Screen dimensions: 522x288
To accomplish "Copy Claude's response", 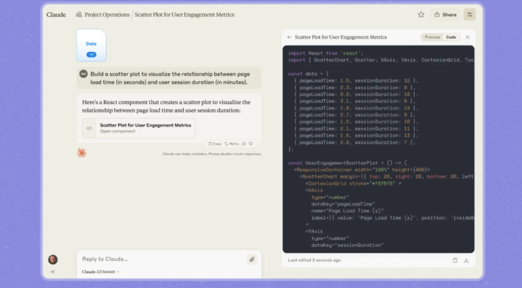I will [215, 144].
